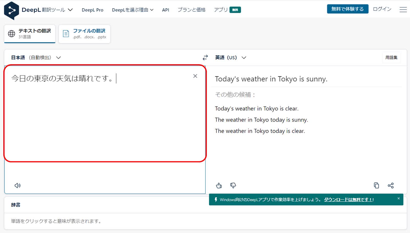Click the lightning bolt icon in banner
Screen dimensions: 410x233
click(216, 199)
